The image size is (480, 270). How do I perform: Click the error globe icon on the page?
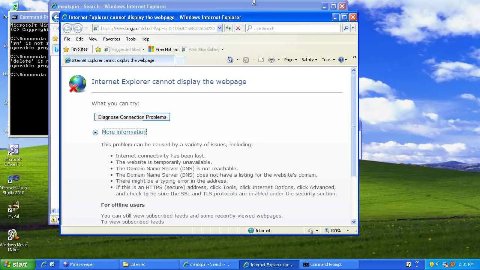78,83
